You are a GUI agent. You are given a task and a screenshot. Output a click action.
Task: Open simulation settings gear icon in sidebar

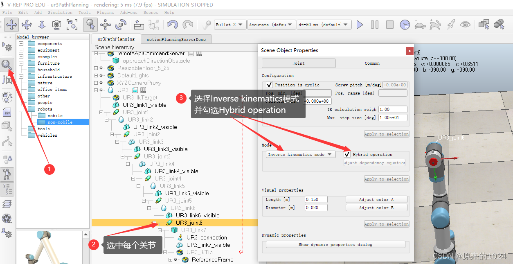click(7, 47)
